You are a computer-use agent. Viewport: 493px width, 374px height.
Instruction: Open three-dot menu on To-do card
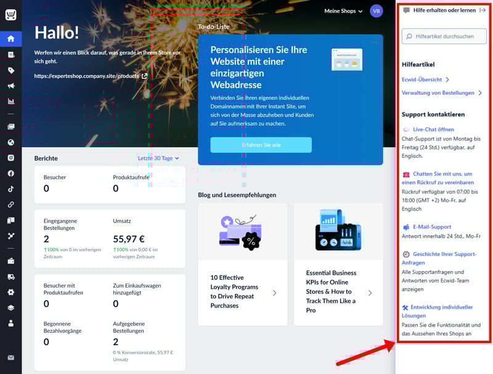coord(375,43)
